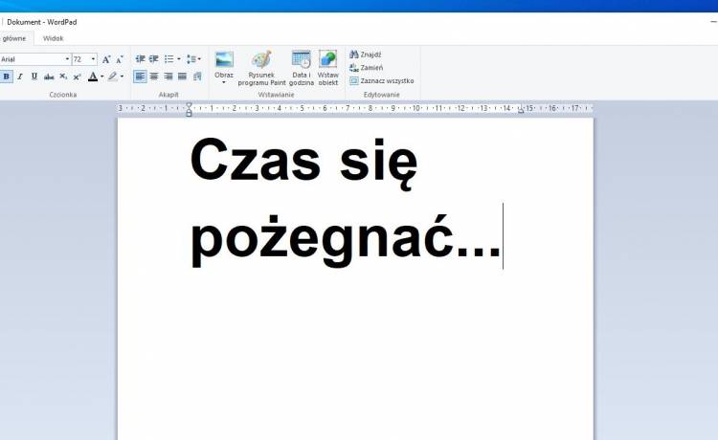Insert Data i godzina
Image resolution: width=718 pixels, height=440 pixels.
pos(302,68)
